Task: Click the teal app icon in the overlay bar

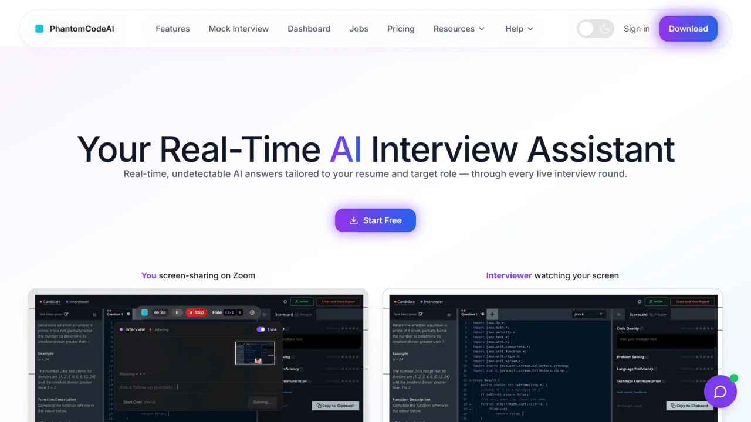Action: 144,312
